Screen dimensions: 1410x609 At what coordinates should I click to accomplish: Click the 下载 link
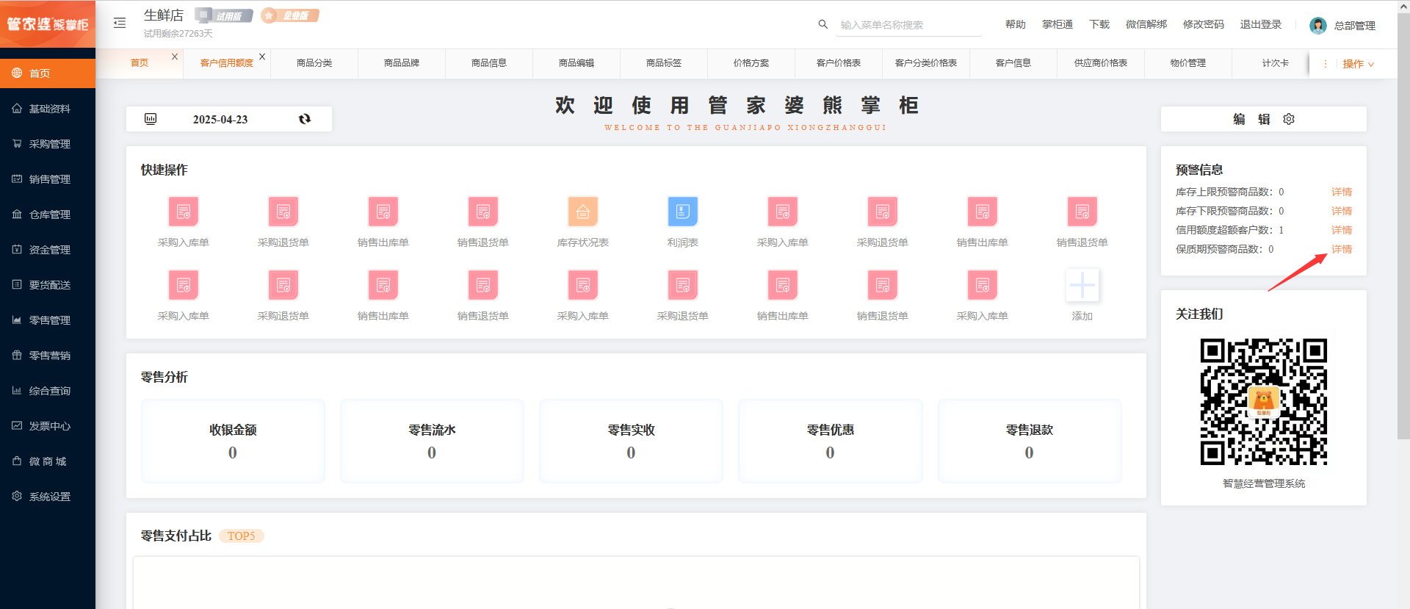pos(1099,24)
